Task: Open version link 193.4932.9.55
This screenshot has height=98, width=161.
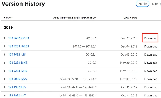Action: point(17,87)
